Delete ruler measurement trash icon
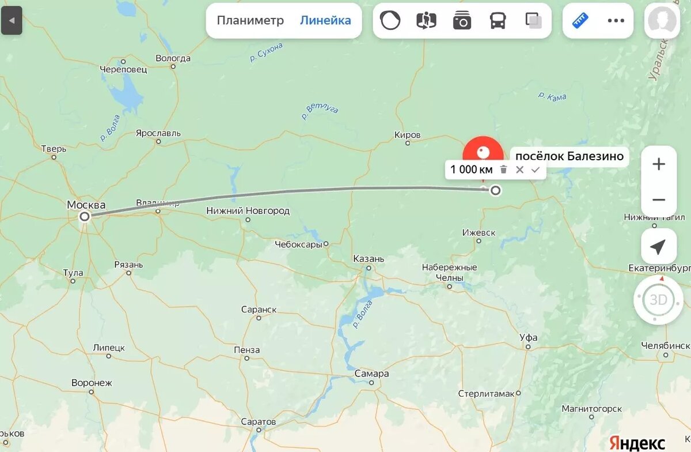This screenshot has width=691, height=452. coord(503,169)
